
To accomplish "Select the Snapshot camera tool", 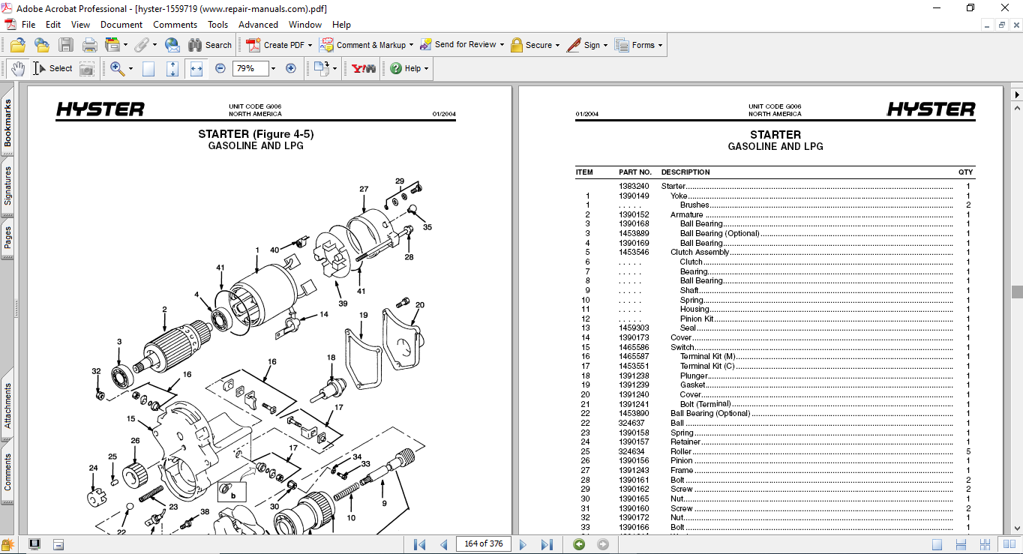I will [x=87, y=69].
